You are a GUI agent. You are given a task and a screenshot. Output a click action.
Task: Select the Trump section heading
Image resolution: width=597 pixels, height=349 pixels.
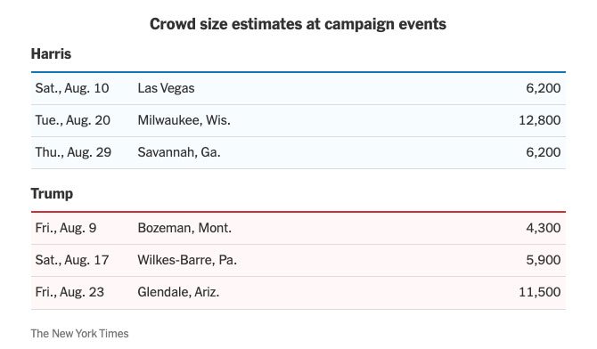tap(52, 193)
